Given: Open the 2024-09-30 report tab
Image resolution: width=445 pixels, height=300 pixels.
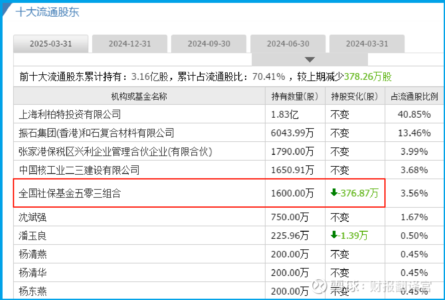Looking at the screenshot, I should (x=209, y=44).
